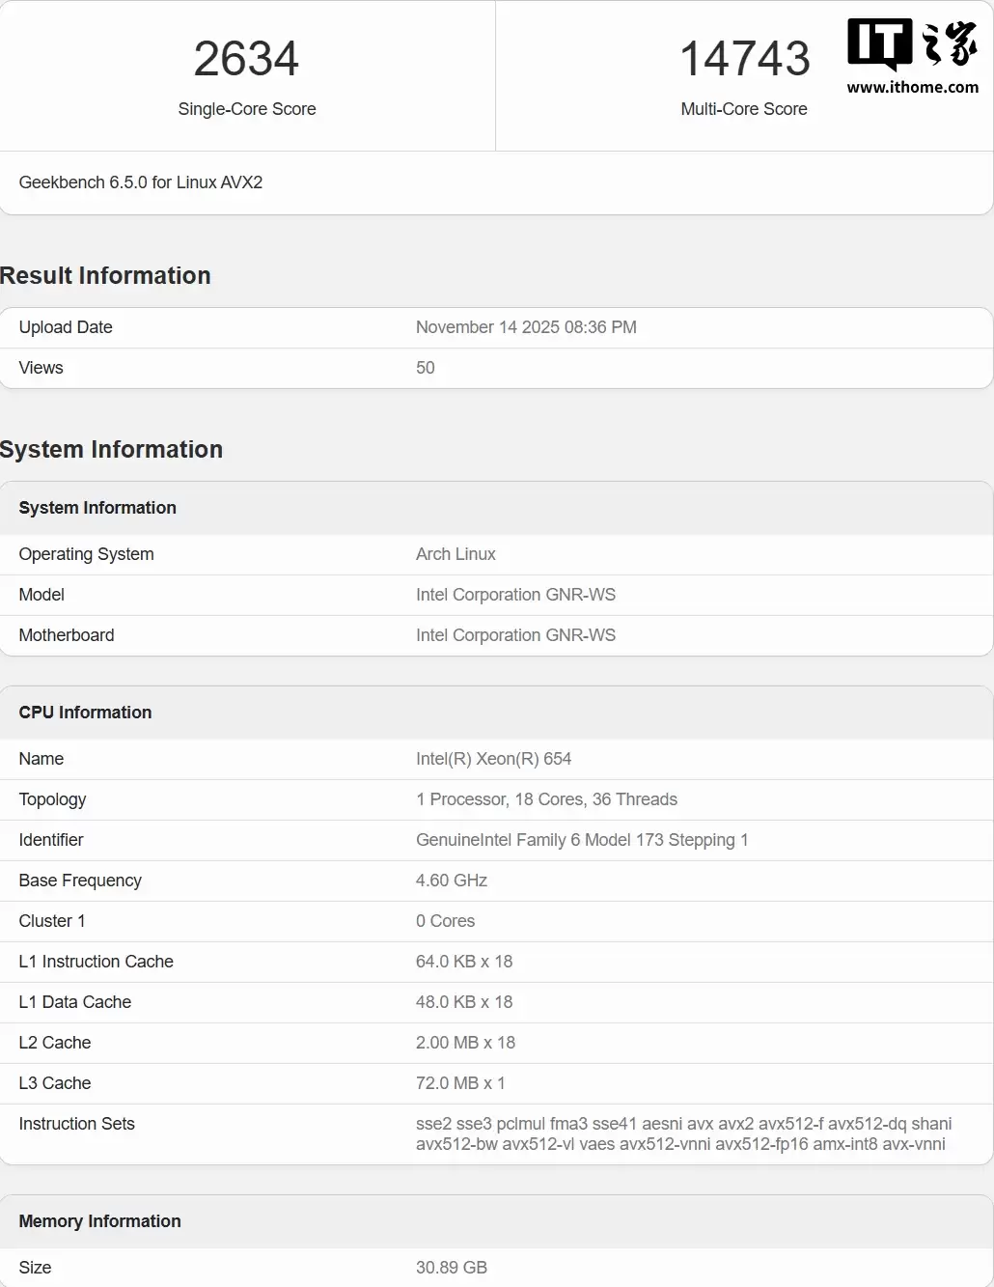Click the Base Frequency value 4.60 GHz
994x1287 pixels.
tap(451, 881)
